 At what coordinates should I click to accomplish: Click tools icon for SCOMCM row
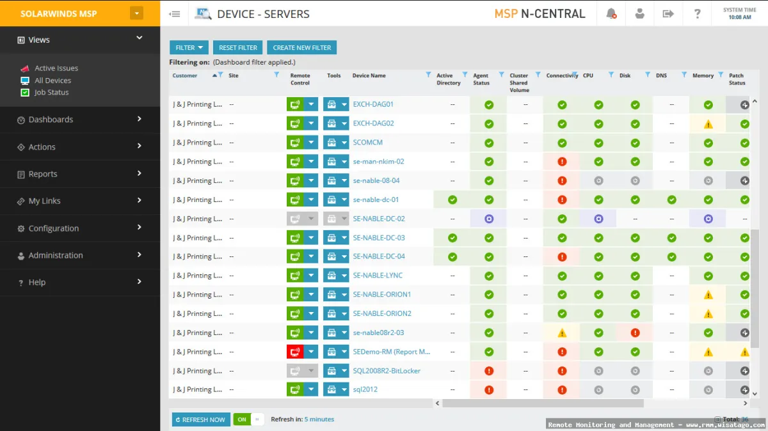pos(332,143)
